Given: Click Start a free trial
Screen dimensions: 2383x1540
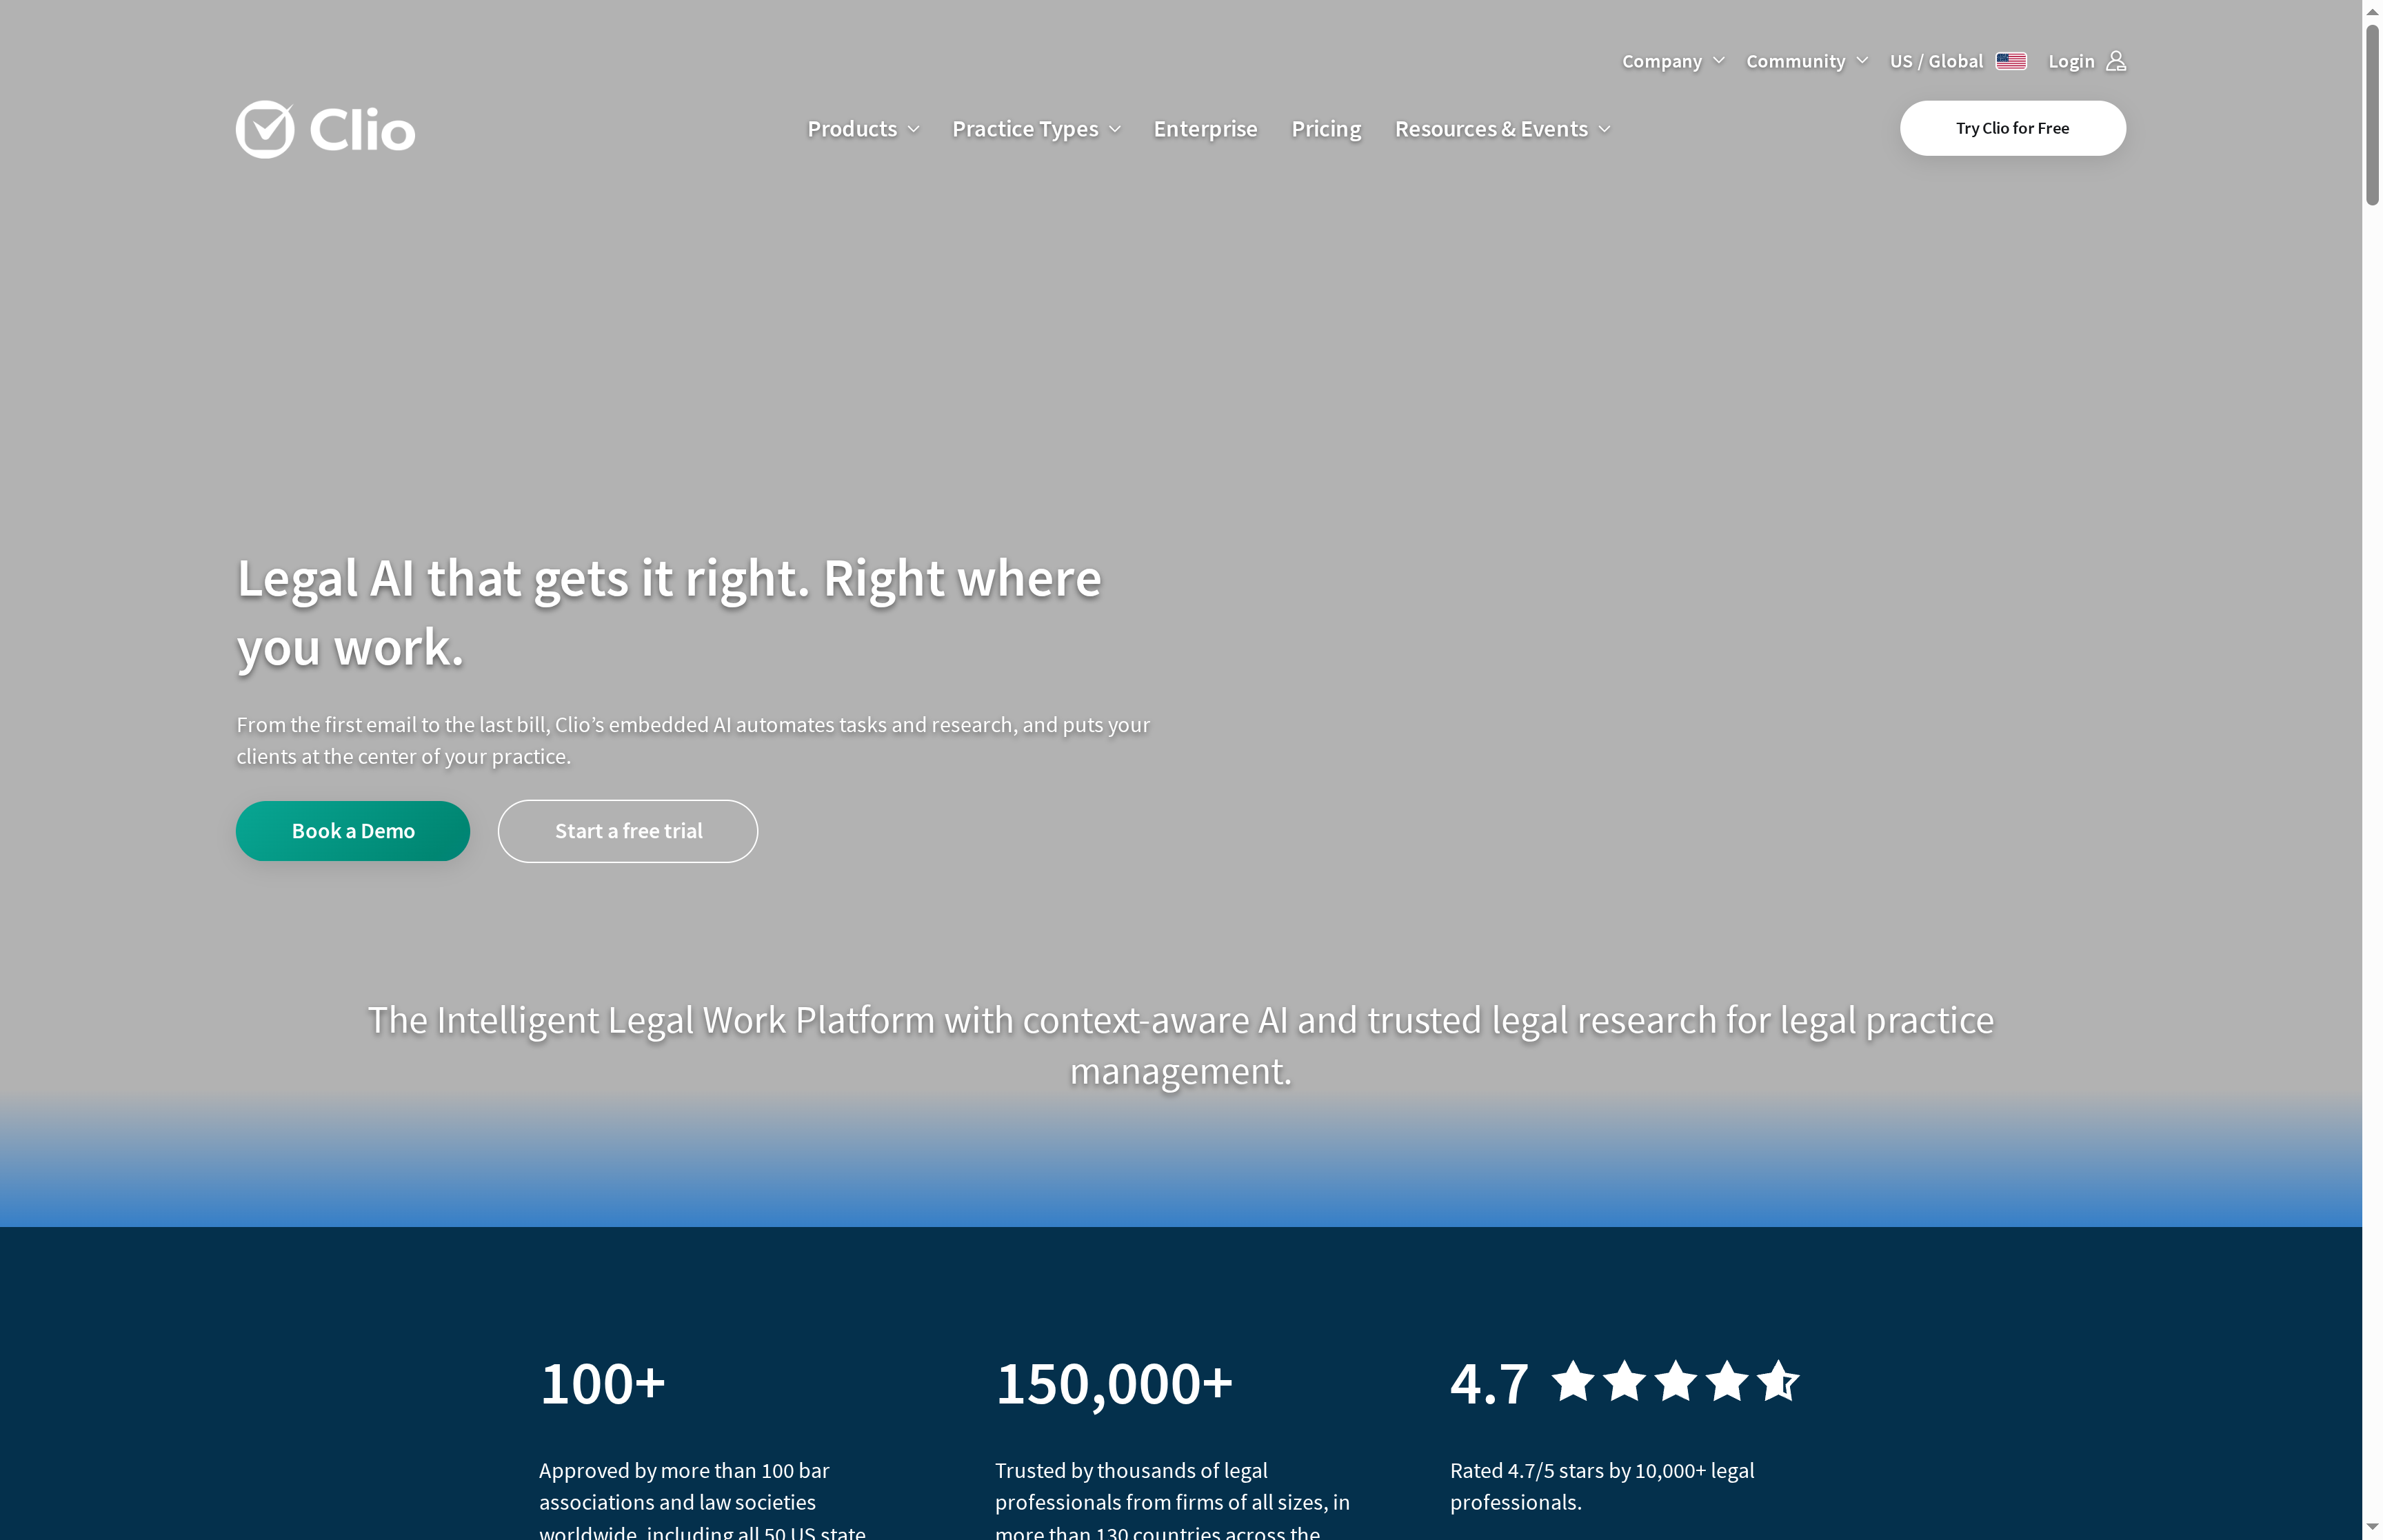Looking at the screenshot, I should (627, 831).
